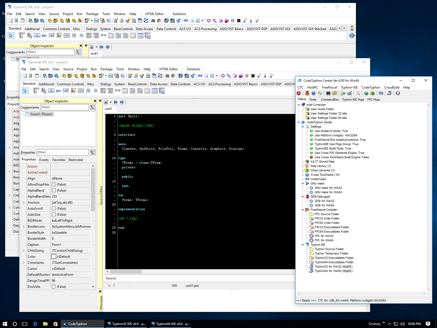Screen dimensions: 437x328
Task: Switch to Typhon32 IDE via taskbar button
Action: tap(126, 324)
